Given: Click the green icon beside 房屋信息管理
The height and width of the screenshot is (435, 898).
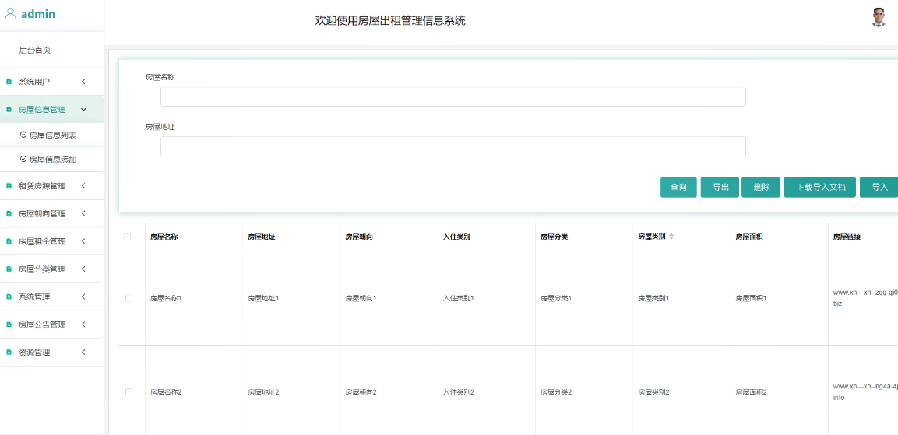Looking at the screenshot, I should [9, 109].
